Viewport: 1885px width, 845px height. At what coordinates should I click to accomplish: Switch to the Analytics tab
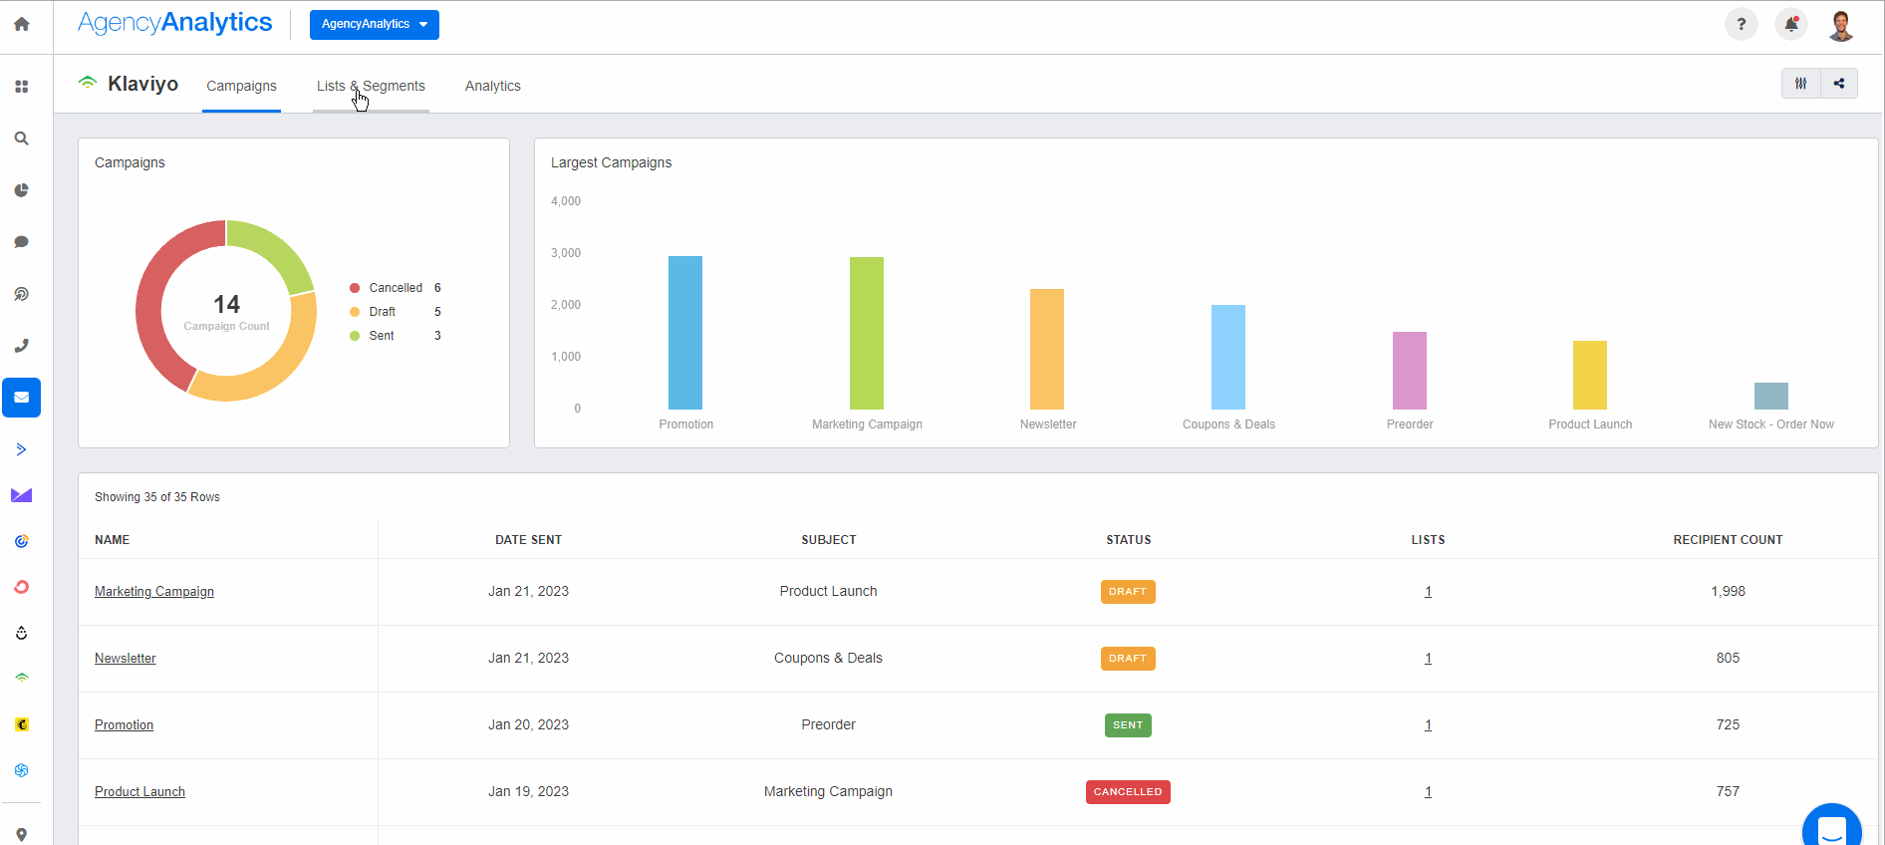coord(492,87)
